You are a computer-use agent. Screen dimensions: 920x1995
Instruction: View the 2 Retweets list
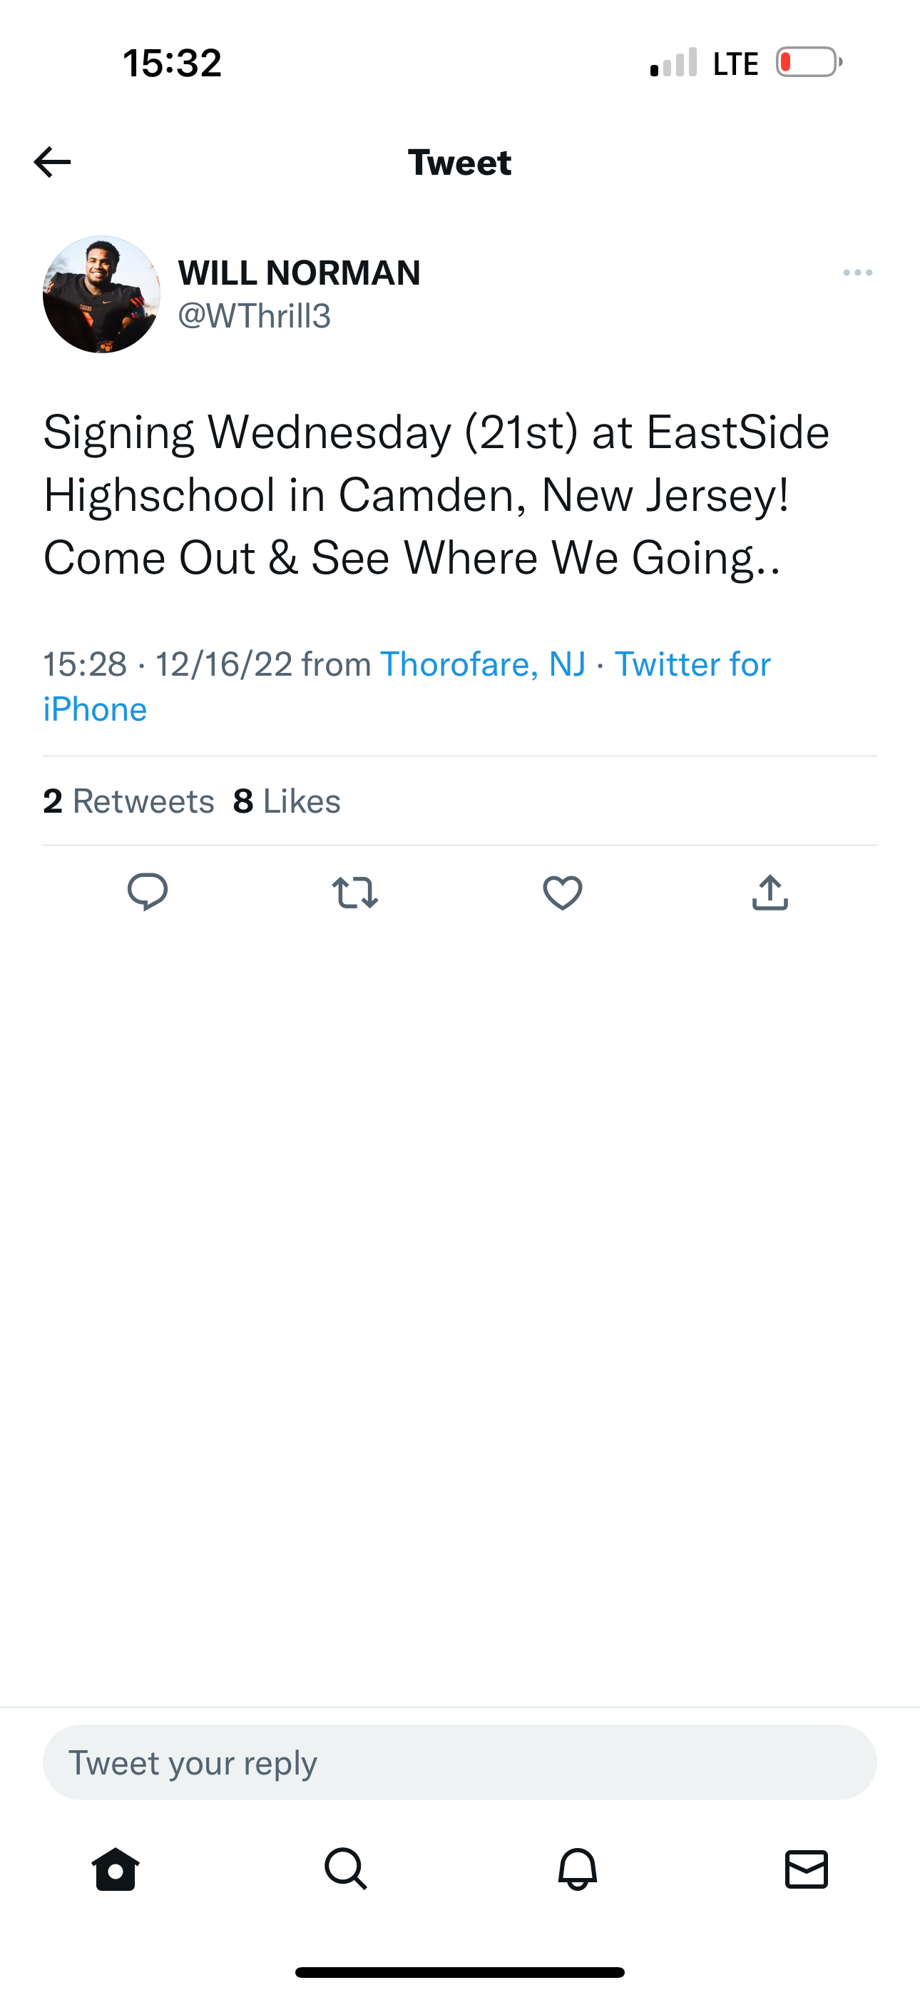tap(128, 801)
